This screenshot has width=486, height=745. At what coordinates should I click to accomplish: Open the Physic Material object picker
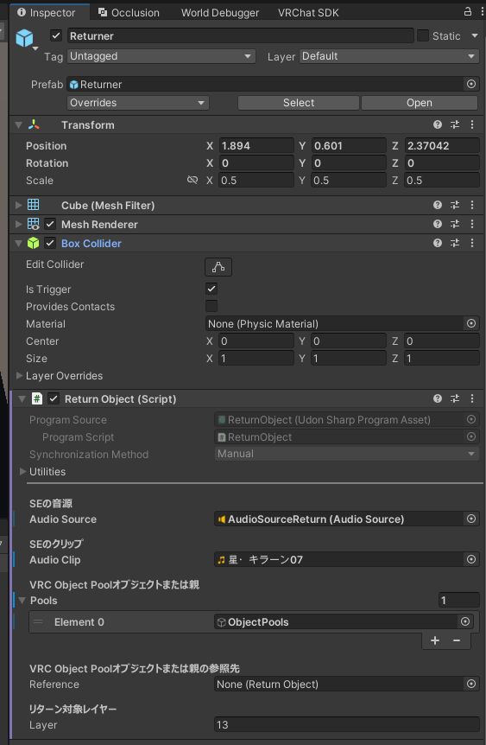[x=470, y=323]
